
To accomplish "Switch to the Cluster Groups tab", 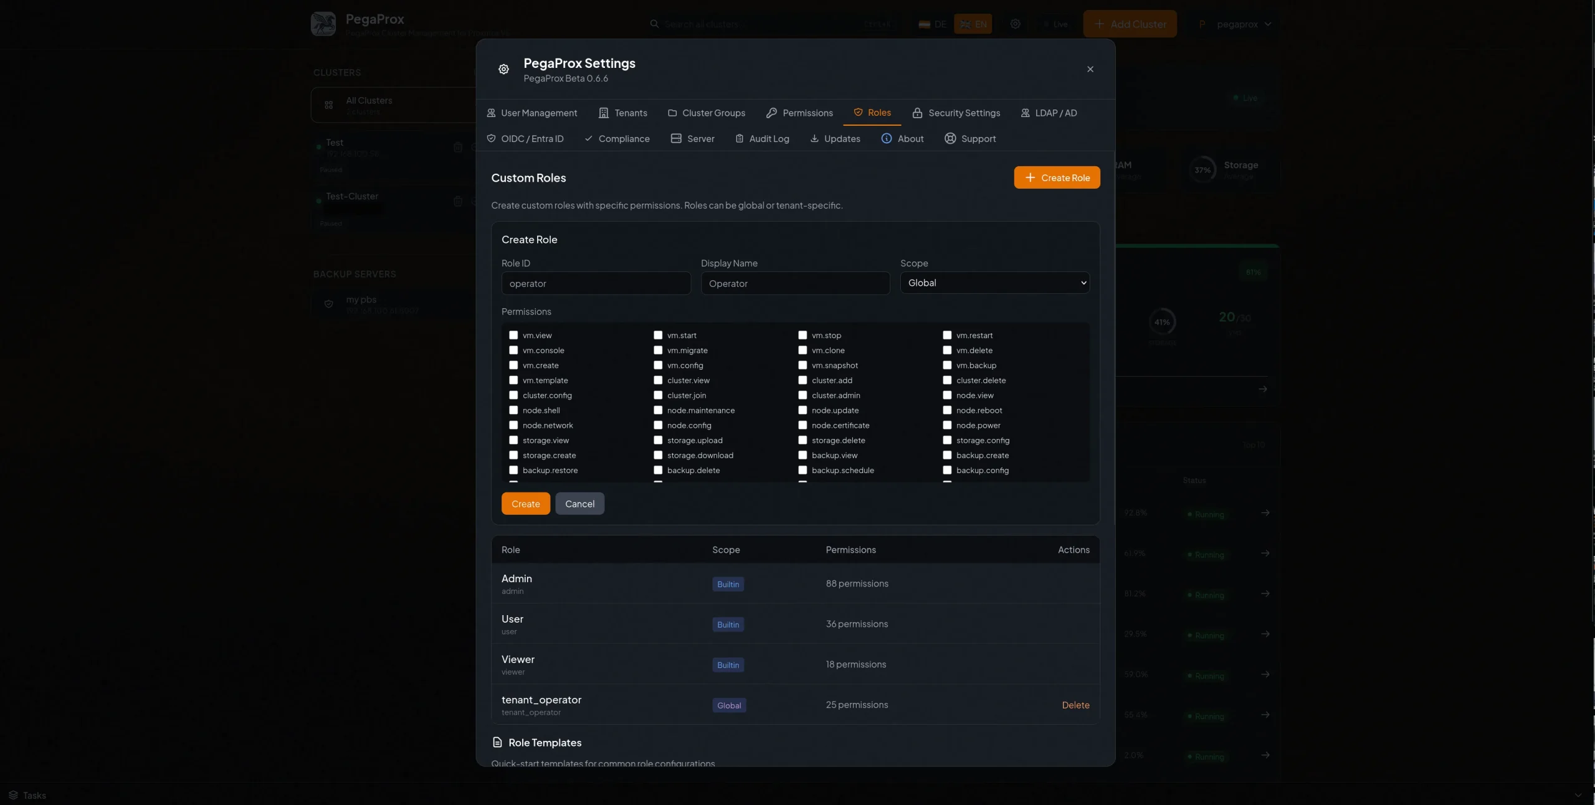I will pos(707,113).
